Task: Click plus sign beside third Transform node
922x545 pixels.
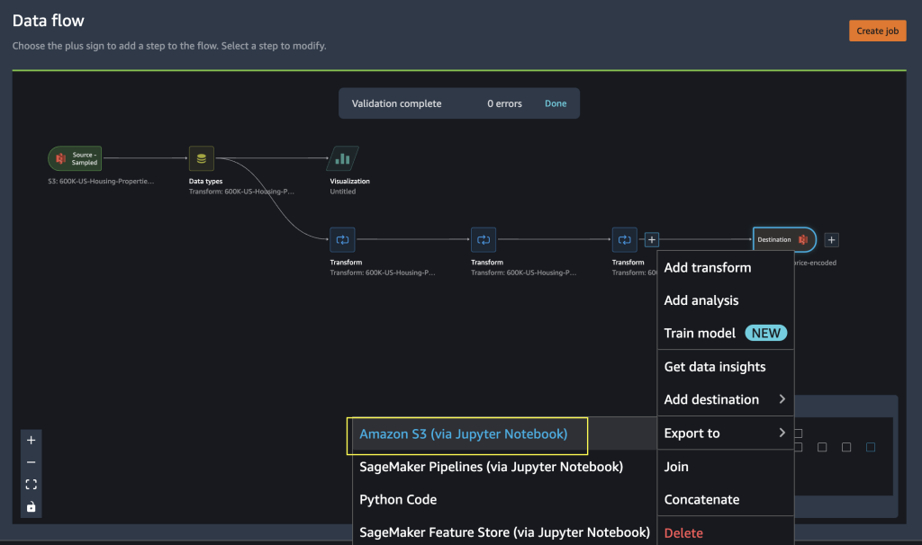Action: (652, 239)
